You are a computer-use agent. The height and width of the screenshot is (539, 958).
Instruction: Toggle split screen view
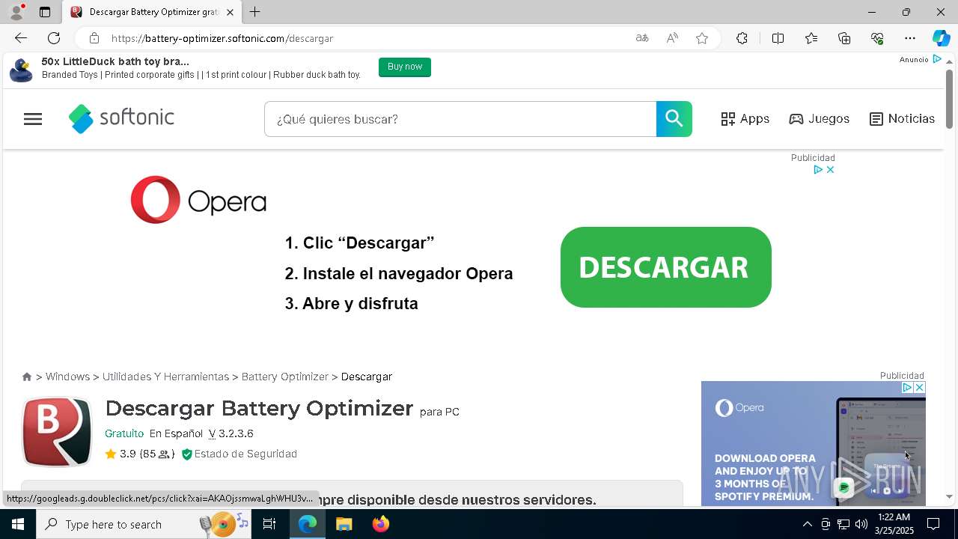(x=778, y=38)
